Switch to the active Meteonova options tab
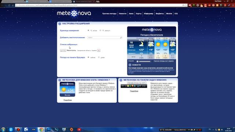235x132 pixels. pos(84,1)
